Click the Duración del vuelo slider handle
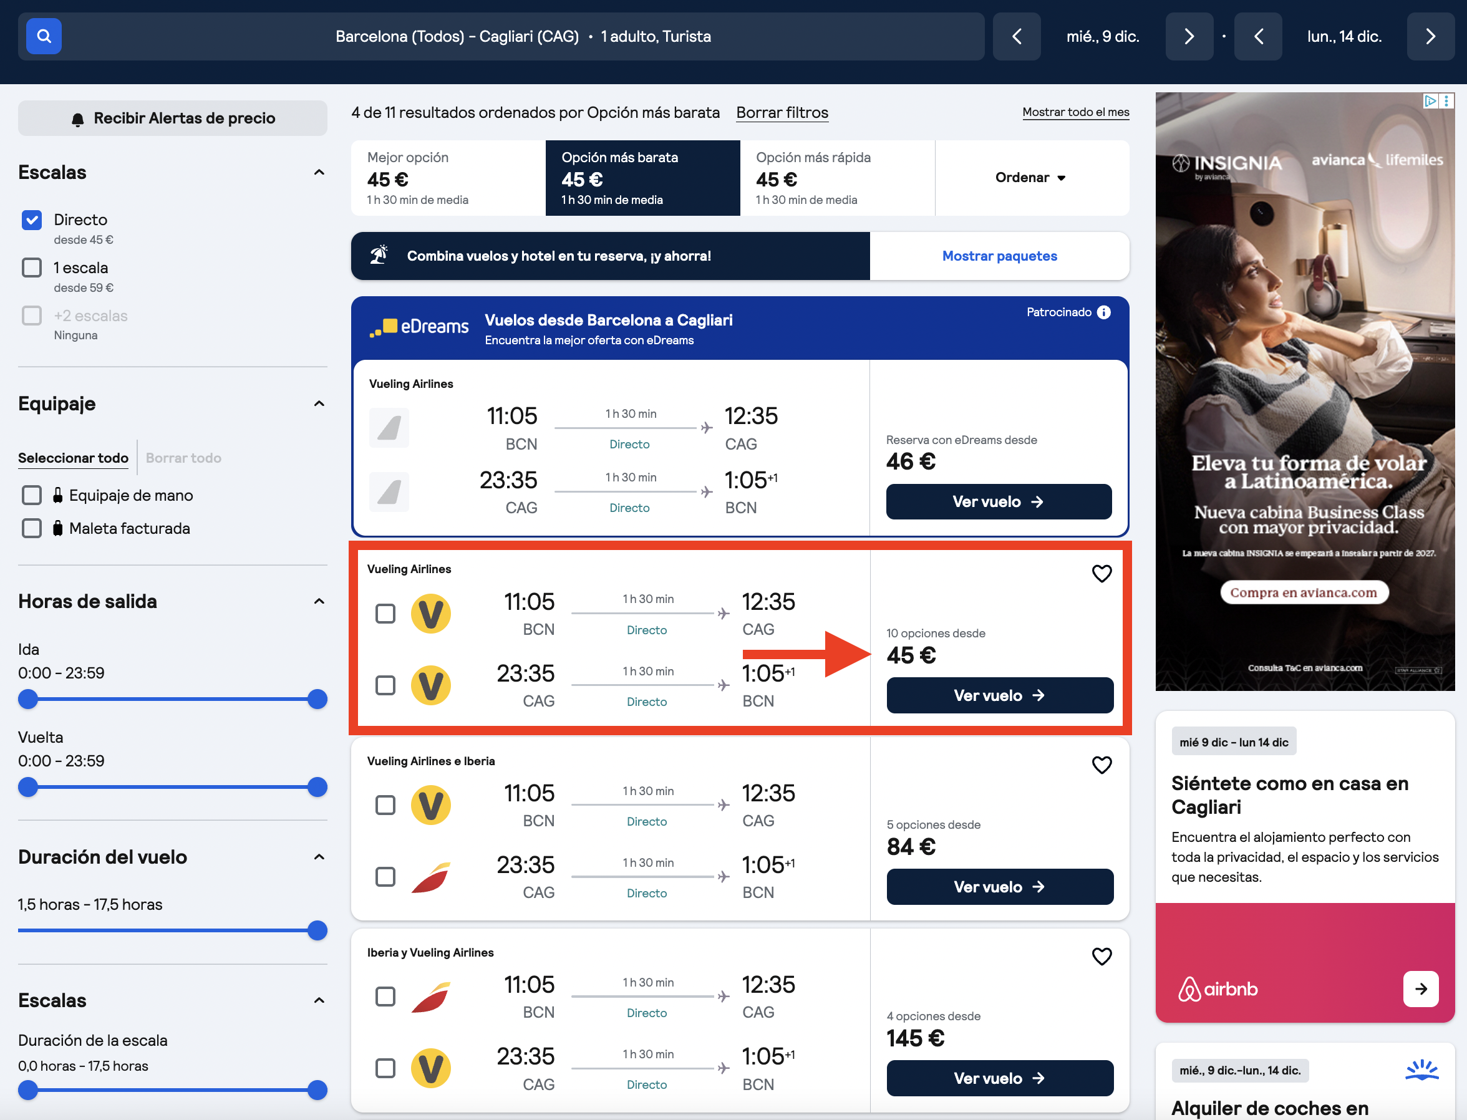This screenshot has height=1120, width=1467. (x=317, y=930)
